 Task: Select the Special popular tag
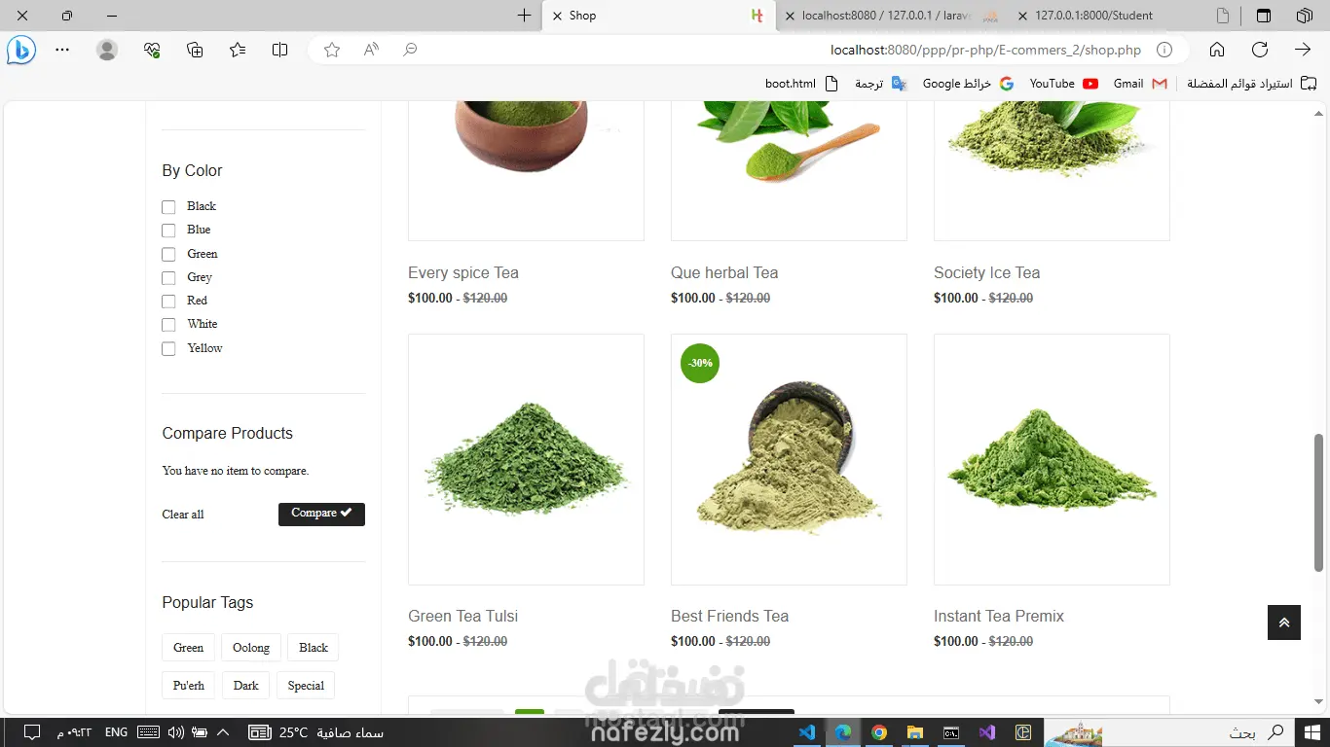[x=306, y=686]
